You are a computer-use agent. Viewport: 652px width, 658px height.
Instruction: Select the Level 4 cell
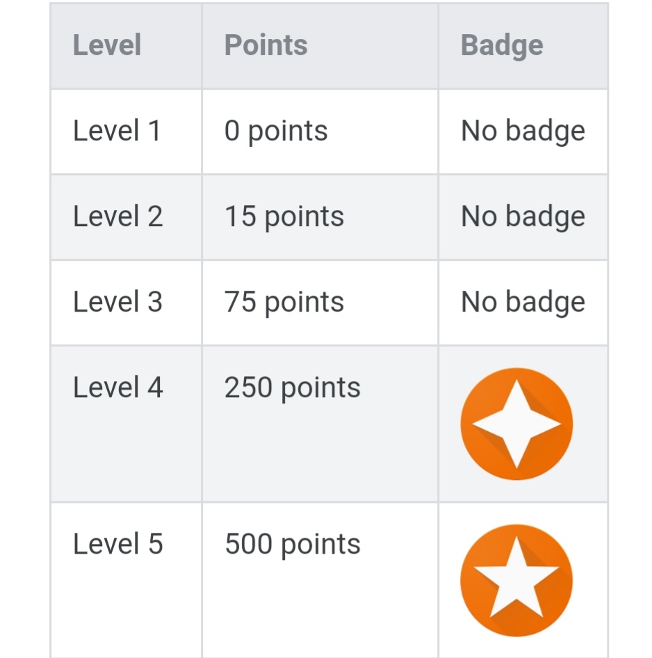[126, 424]
